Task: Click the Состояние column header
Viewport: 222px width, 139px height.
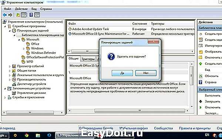Action: [139, 24]
